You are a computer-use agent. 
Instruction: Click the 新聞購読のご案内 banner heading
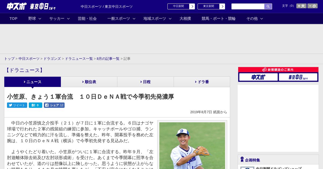278,70
